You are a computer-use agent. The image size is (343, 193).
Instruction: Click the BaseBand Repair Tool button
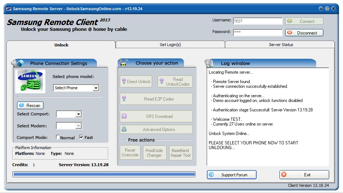pos(181,153)
